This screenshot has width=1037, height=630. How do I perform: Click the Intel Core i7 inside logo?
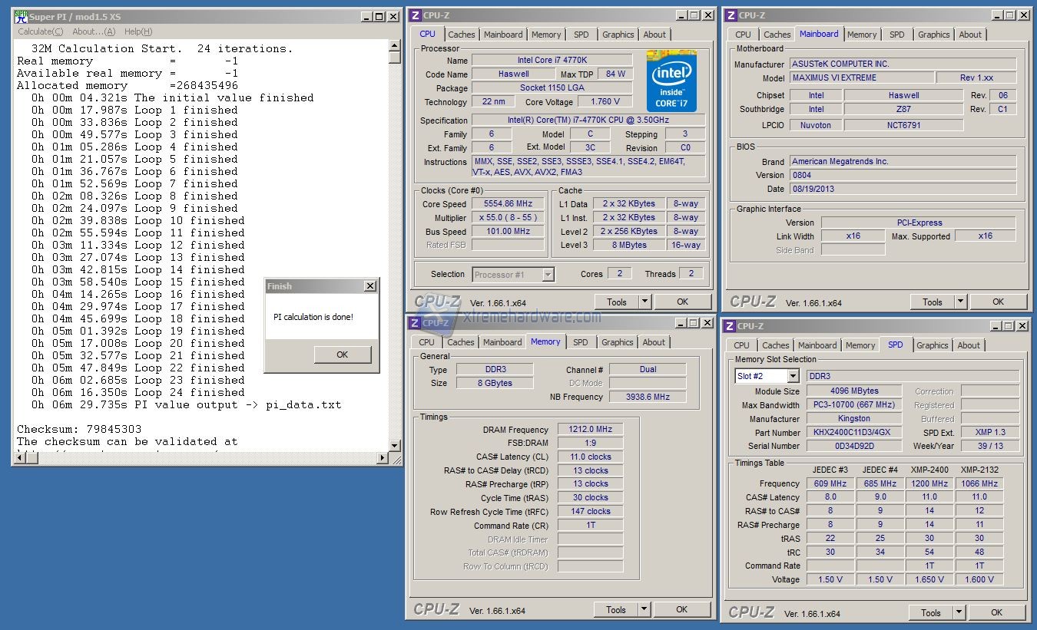[x=671, y=81]
